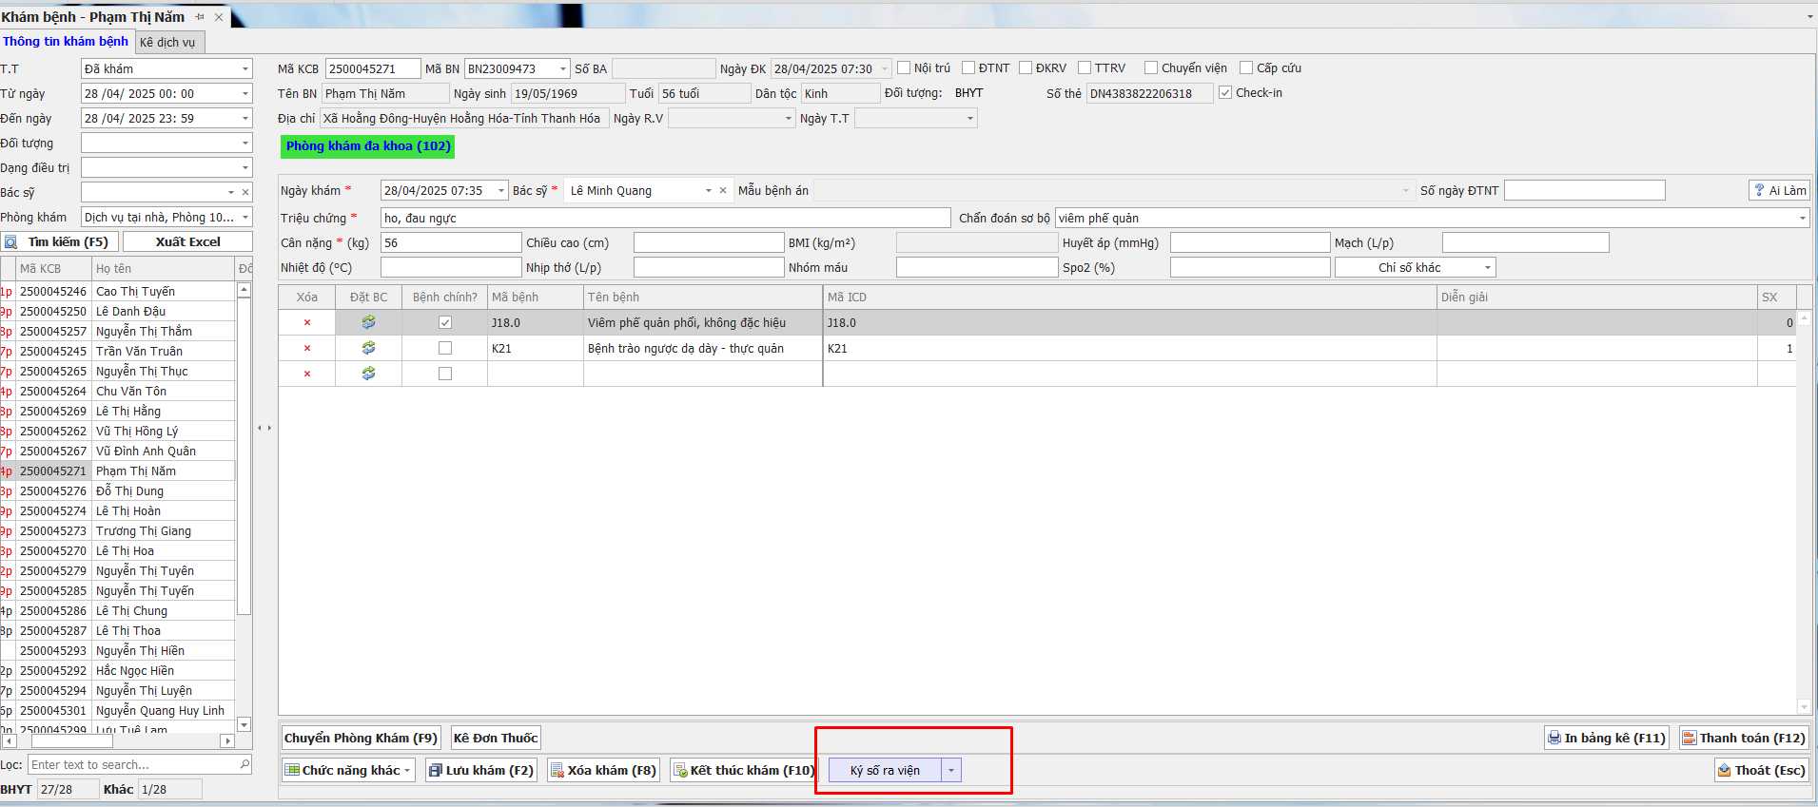Click Xóa khám (F8) to delete the exam

(x=603, y=771)
